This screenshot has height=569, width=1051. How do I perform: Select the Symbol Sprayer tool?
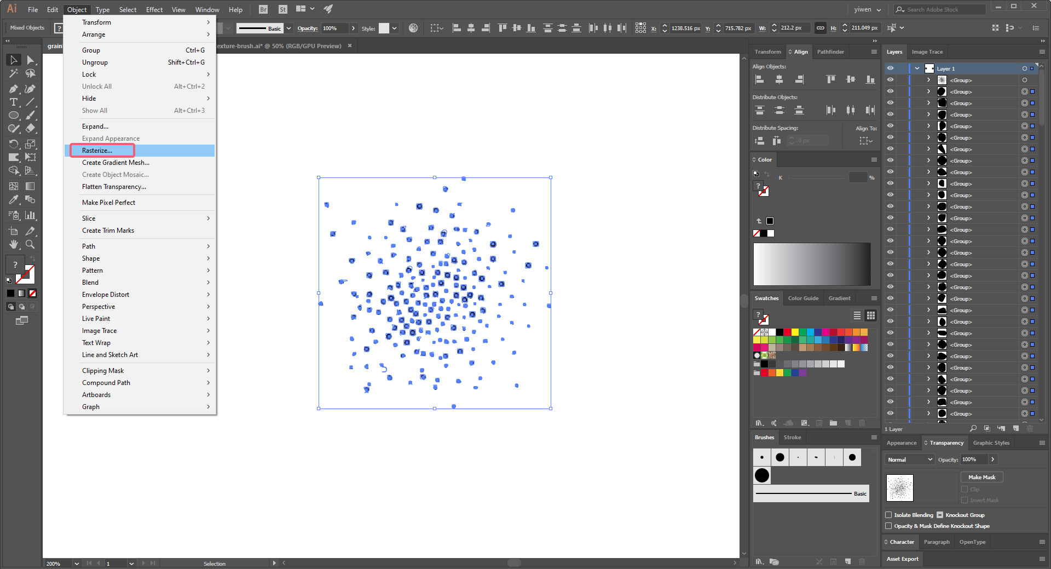[x=14, y=215]
